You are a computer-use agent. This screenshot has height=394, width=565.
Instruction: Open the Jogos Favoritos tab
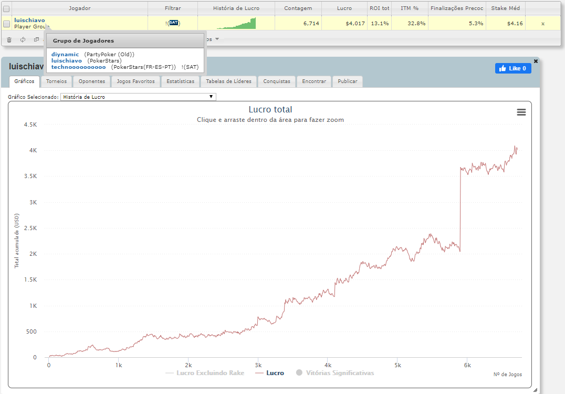pos(135,81)
